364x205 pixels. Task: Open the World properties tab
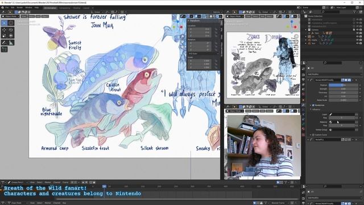(x=303, y=93)
